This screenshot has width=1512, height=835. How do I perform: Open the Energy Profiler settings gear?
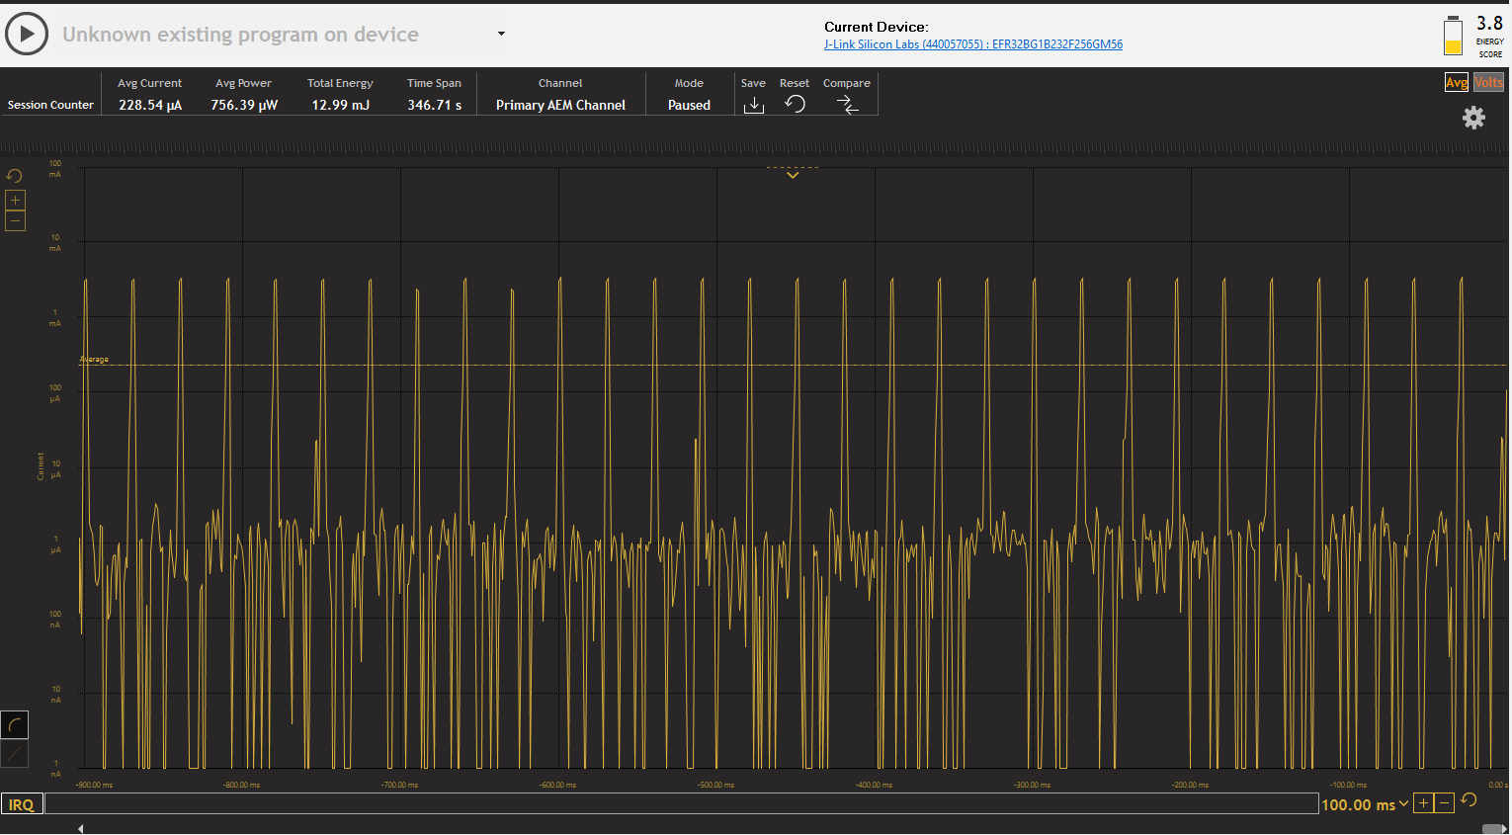point(1473,118)
